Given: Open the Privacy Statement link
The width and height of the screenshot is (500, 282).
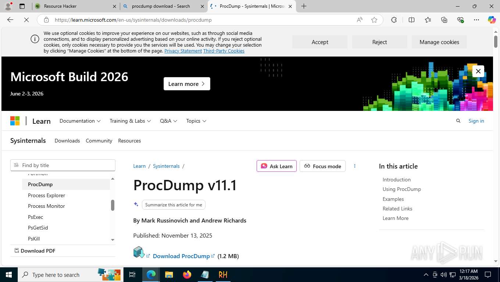Looking at the screenshot, I should (183, 51).
